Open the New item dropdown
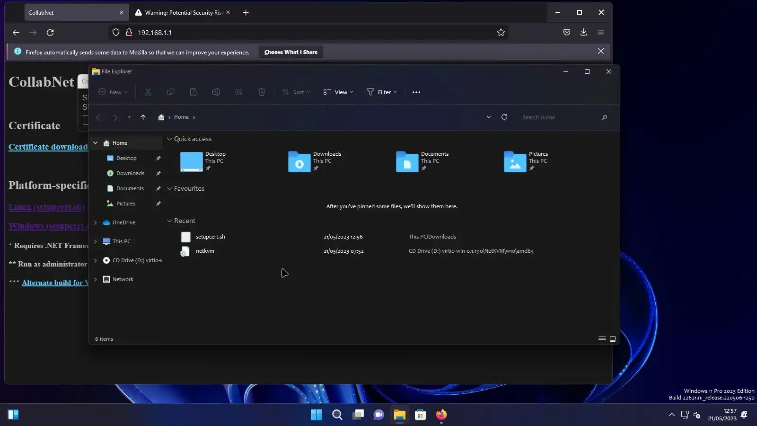This screenshot has width=757, height=426. pos(113,92)
